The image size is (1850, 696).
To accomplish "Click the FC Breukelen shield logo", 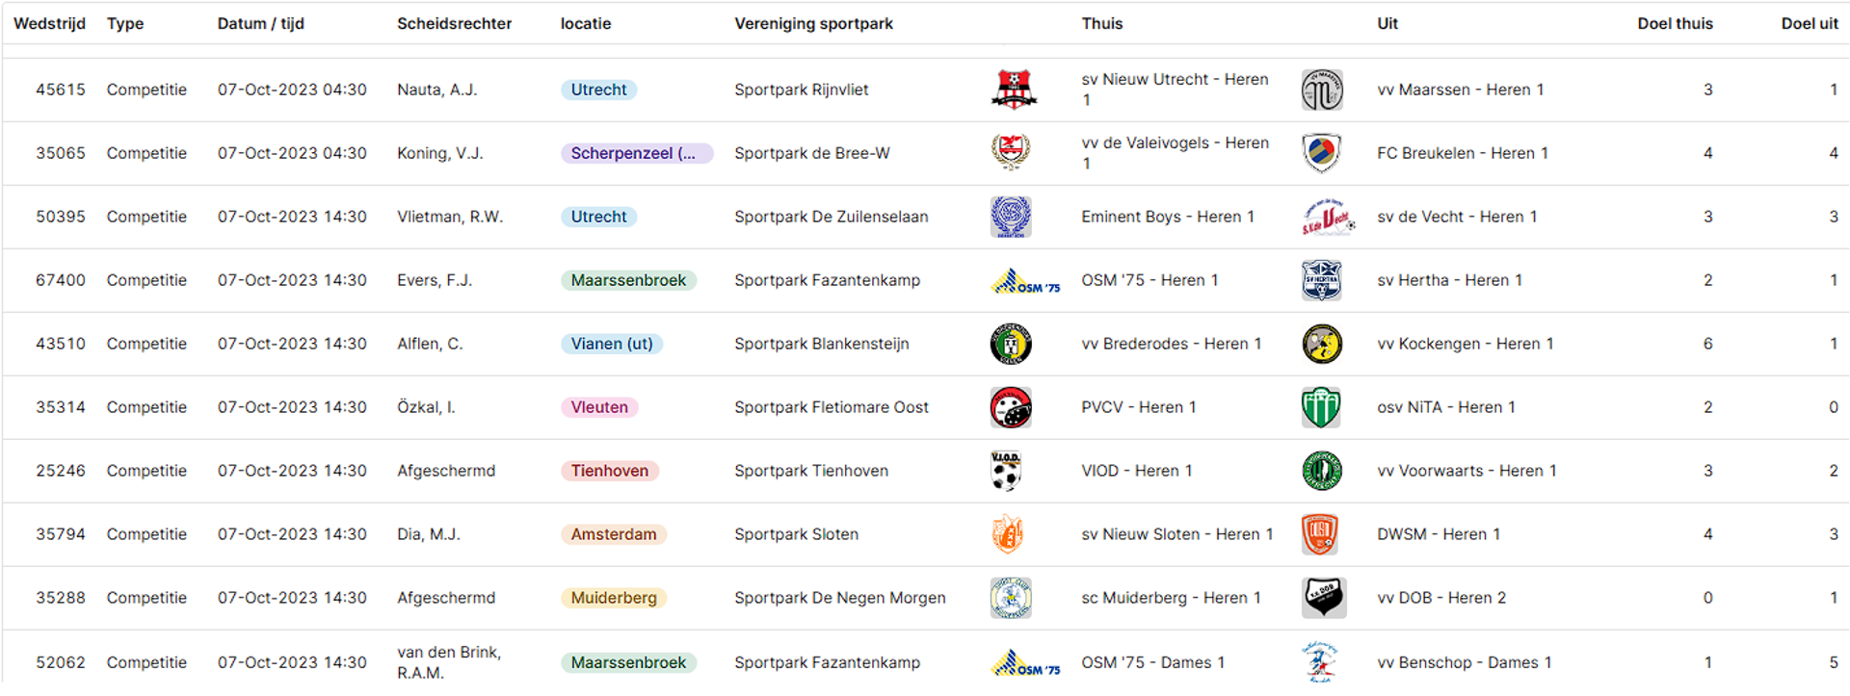I will click(1321, 153).
